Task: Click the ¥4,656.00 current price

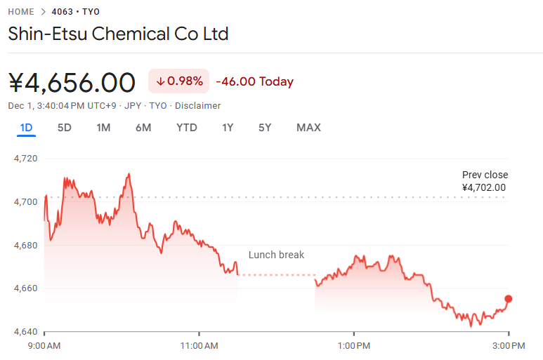Action: click(x=72, y=82)
